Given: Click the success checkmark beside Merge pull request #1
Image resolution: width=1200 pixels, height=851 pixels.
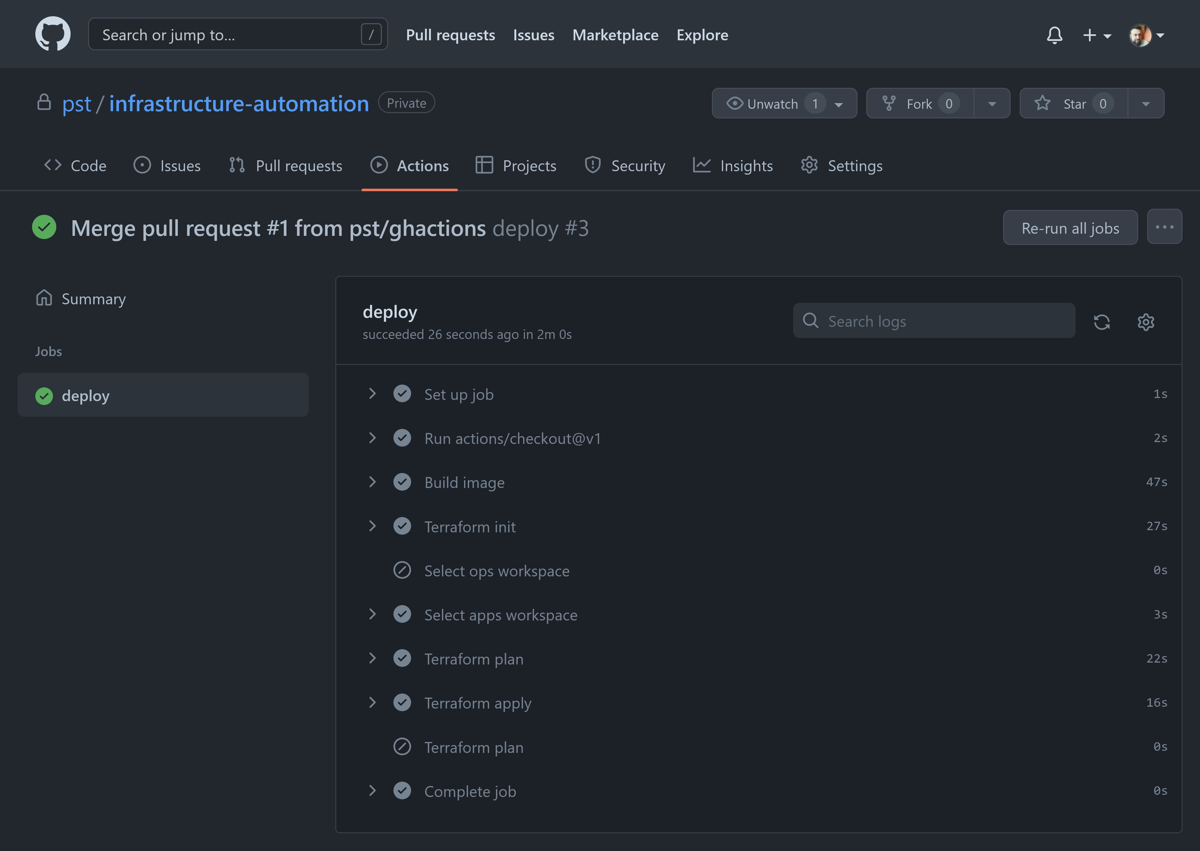Looking at the screenshot, I should (44, 227).
